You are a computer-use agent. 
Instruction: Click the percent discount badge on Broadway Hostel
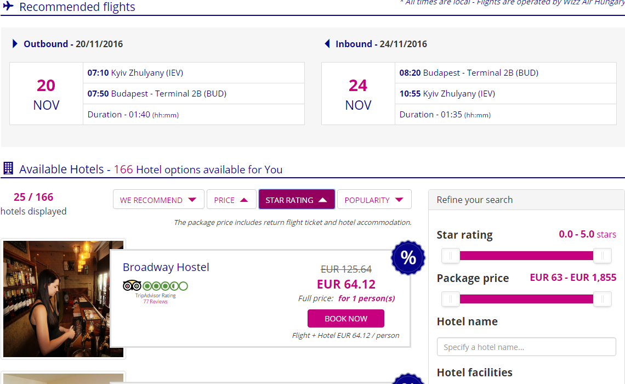(408, 257)
